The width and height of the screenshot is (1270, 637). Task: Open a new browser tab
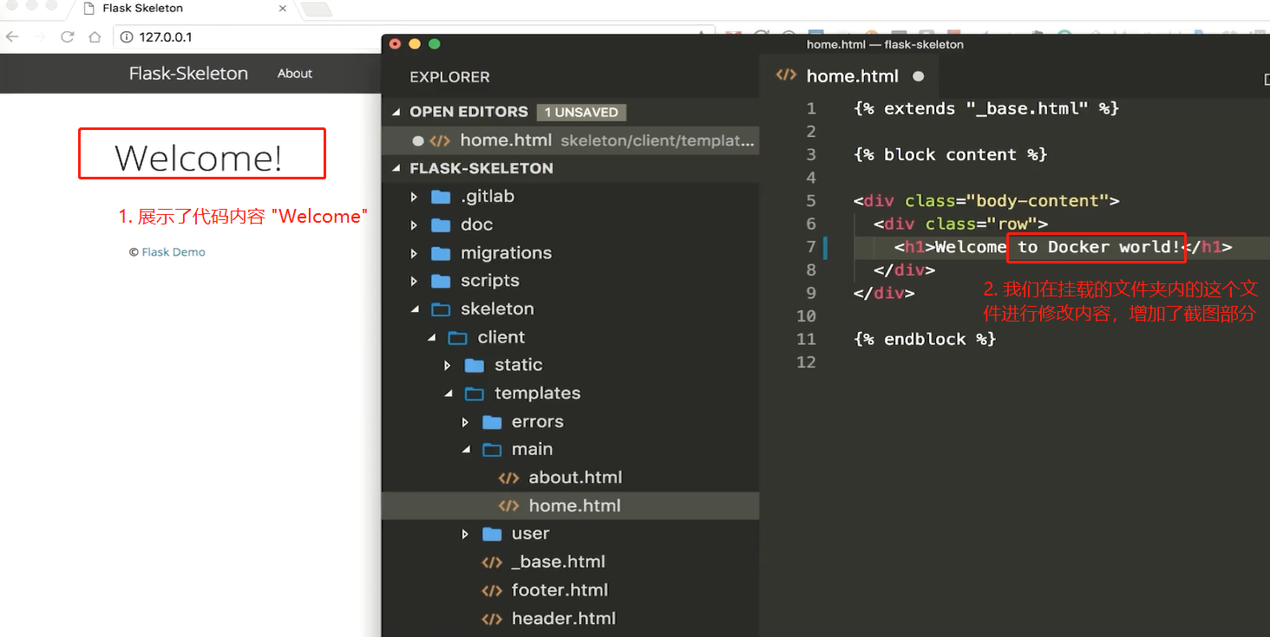coord(316,10)
